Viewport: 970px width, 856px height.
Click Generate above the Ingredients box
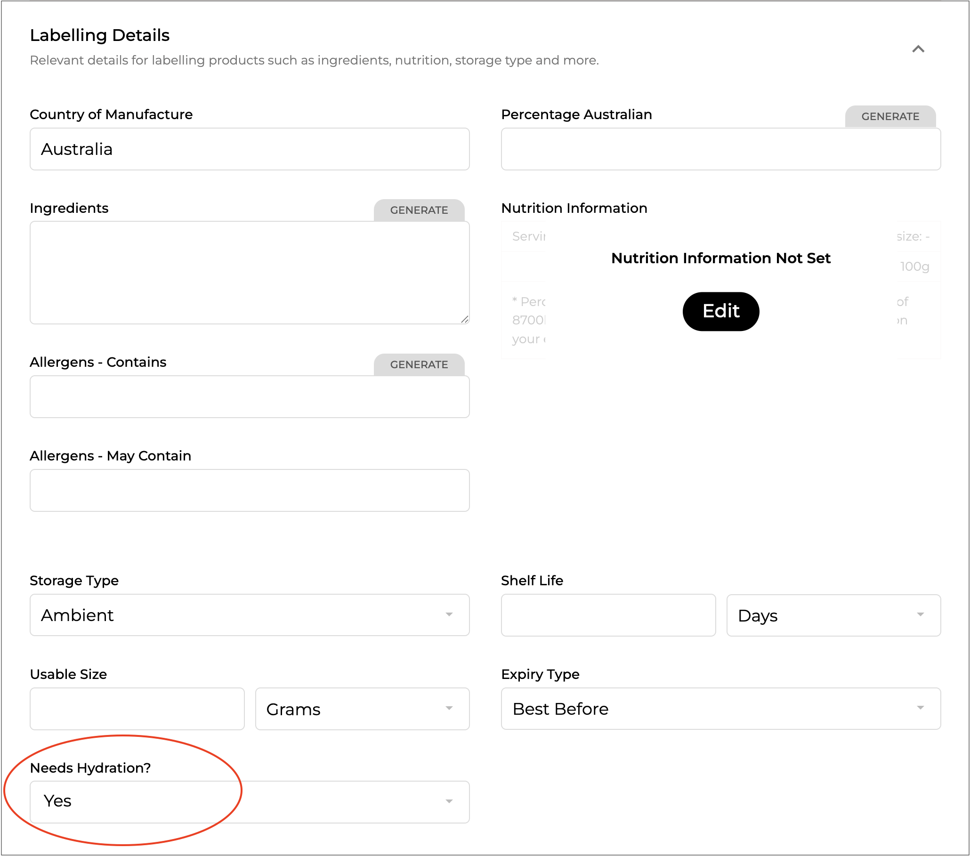pos(419,210)
